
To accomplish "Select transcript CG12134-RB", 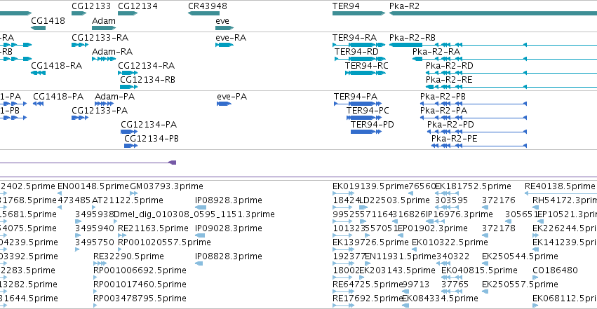I will click(x=128, y=87).
